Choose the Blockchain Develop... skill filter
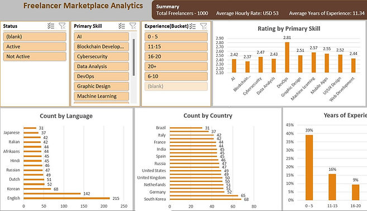This screenshot has width=367, height=211. pos(101,46)
